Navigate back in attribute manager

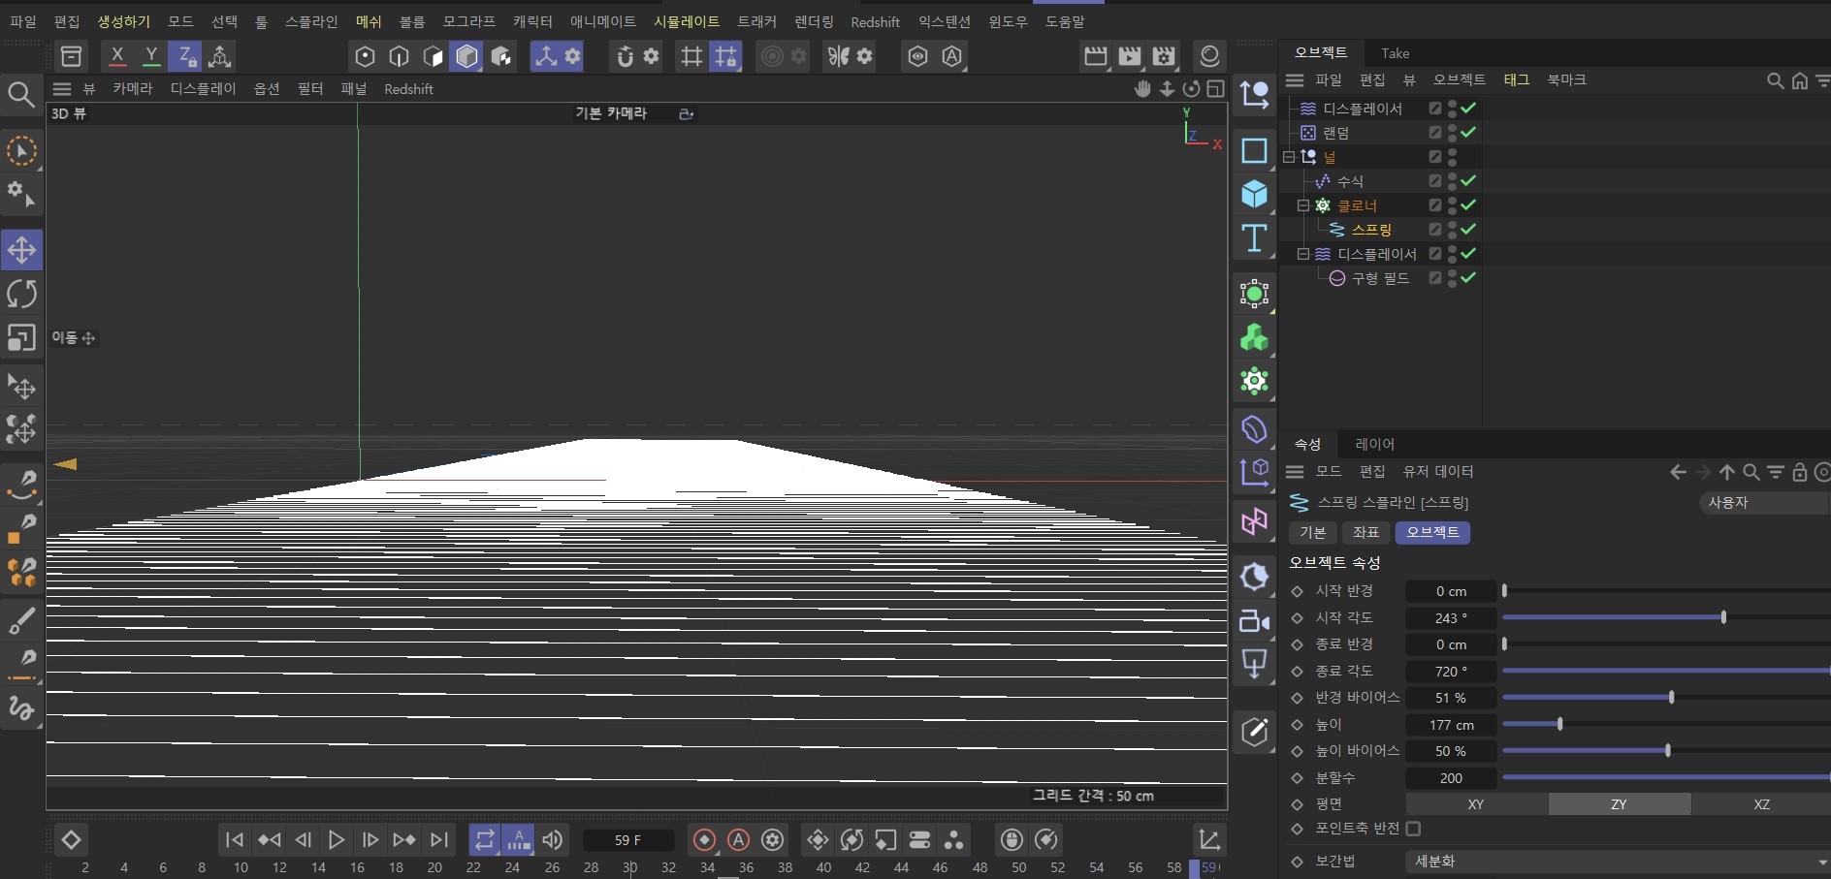1679,472
